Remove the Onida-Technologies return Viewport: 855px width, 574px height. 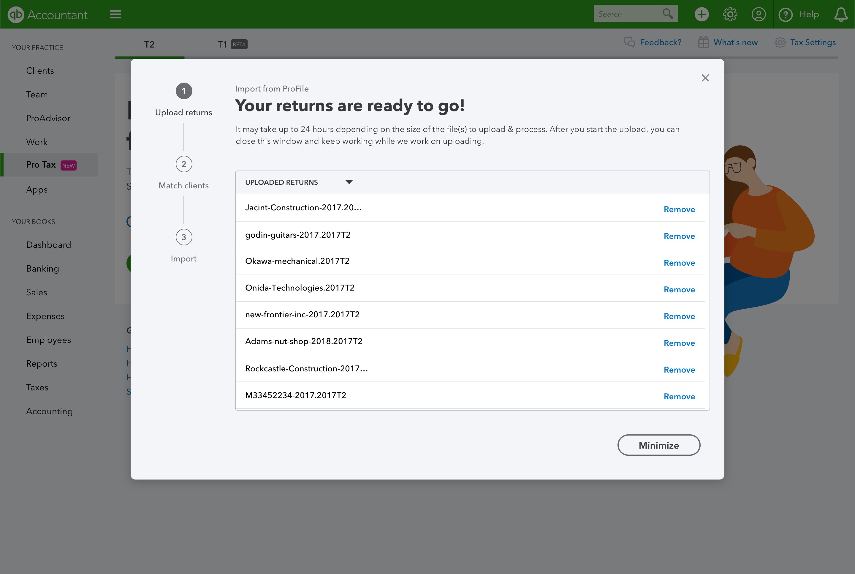point(679,290)
